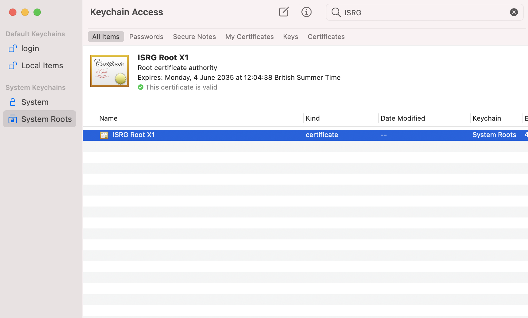The height and width of the screenshot is (318, 528).
Task: Select the System keychain
Action: pyautogui.click(x=40, y=102)
